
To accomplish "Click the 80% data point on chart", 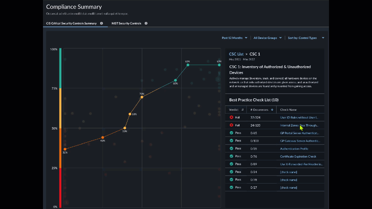I will (x=176, y=80).
